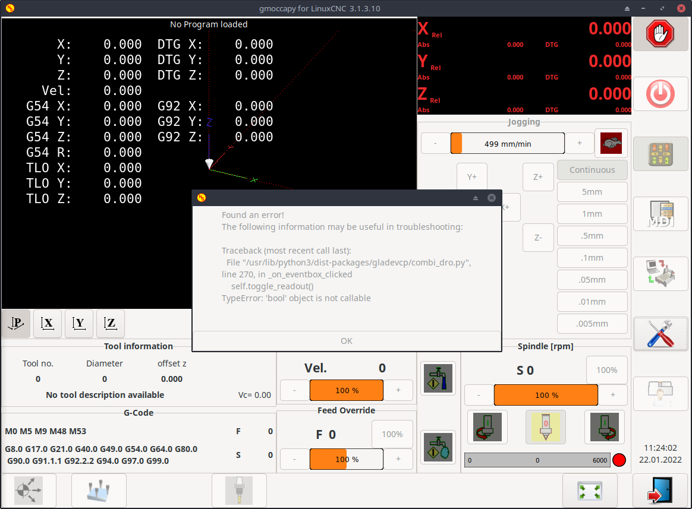692x509 pixels.
Task: Select X view button
Action: (47, 323)
